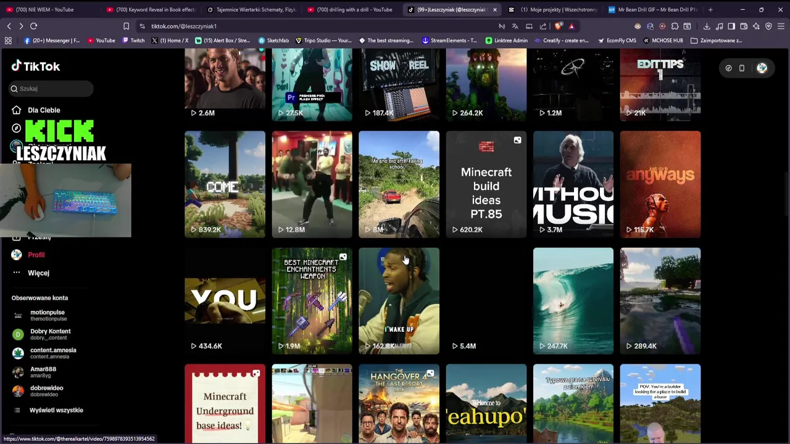Open a new browser tab with plus
The width and height of the screenshot is (790, 444).
tap(710, 9)
